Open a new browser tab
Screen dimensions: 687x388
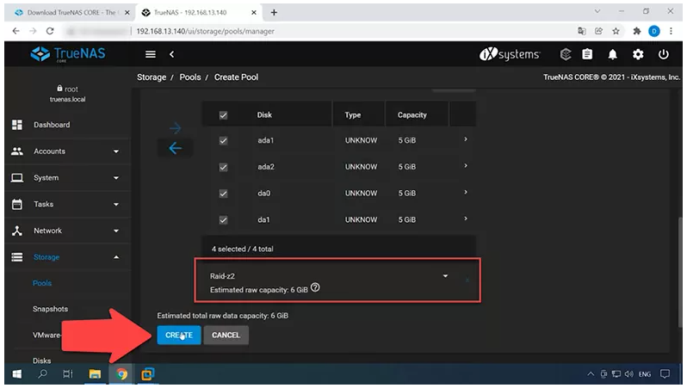pyautogui.click(x=274, y=13)
